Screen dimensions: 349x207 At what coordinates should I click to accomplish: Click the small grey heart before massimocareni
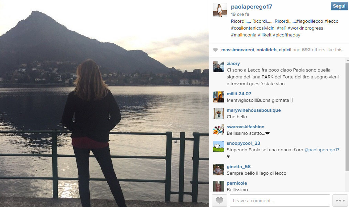pos(215,50)
